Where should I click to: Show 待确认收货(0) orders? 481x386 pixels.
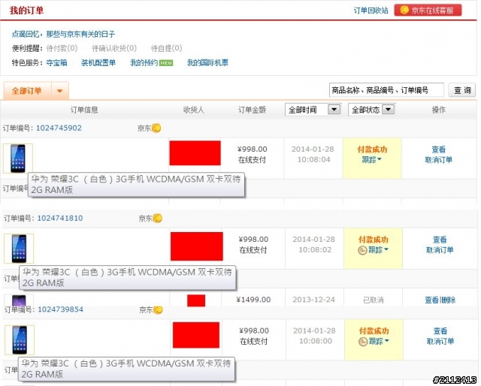click(114, 48)
